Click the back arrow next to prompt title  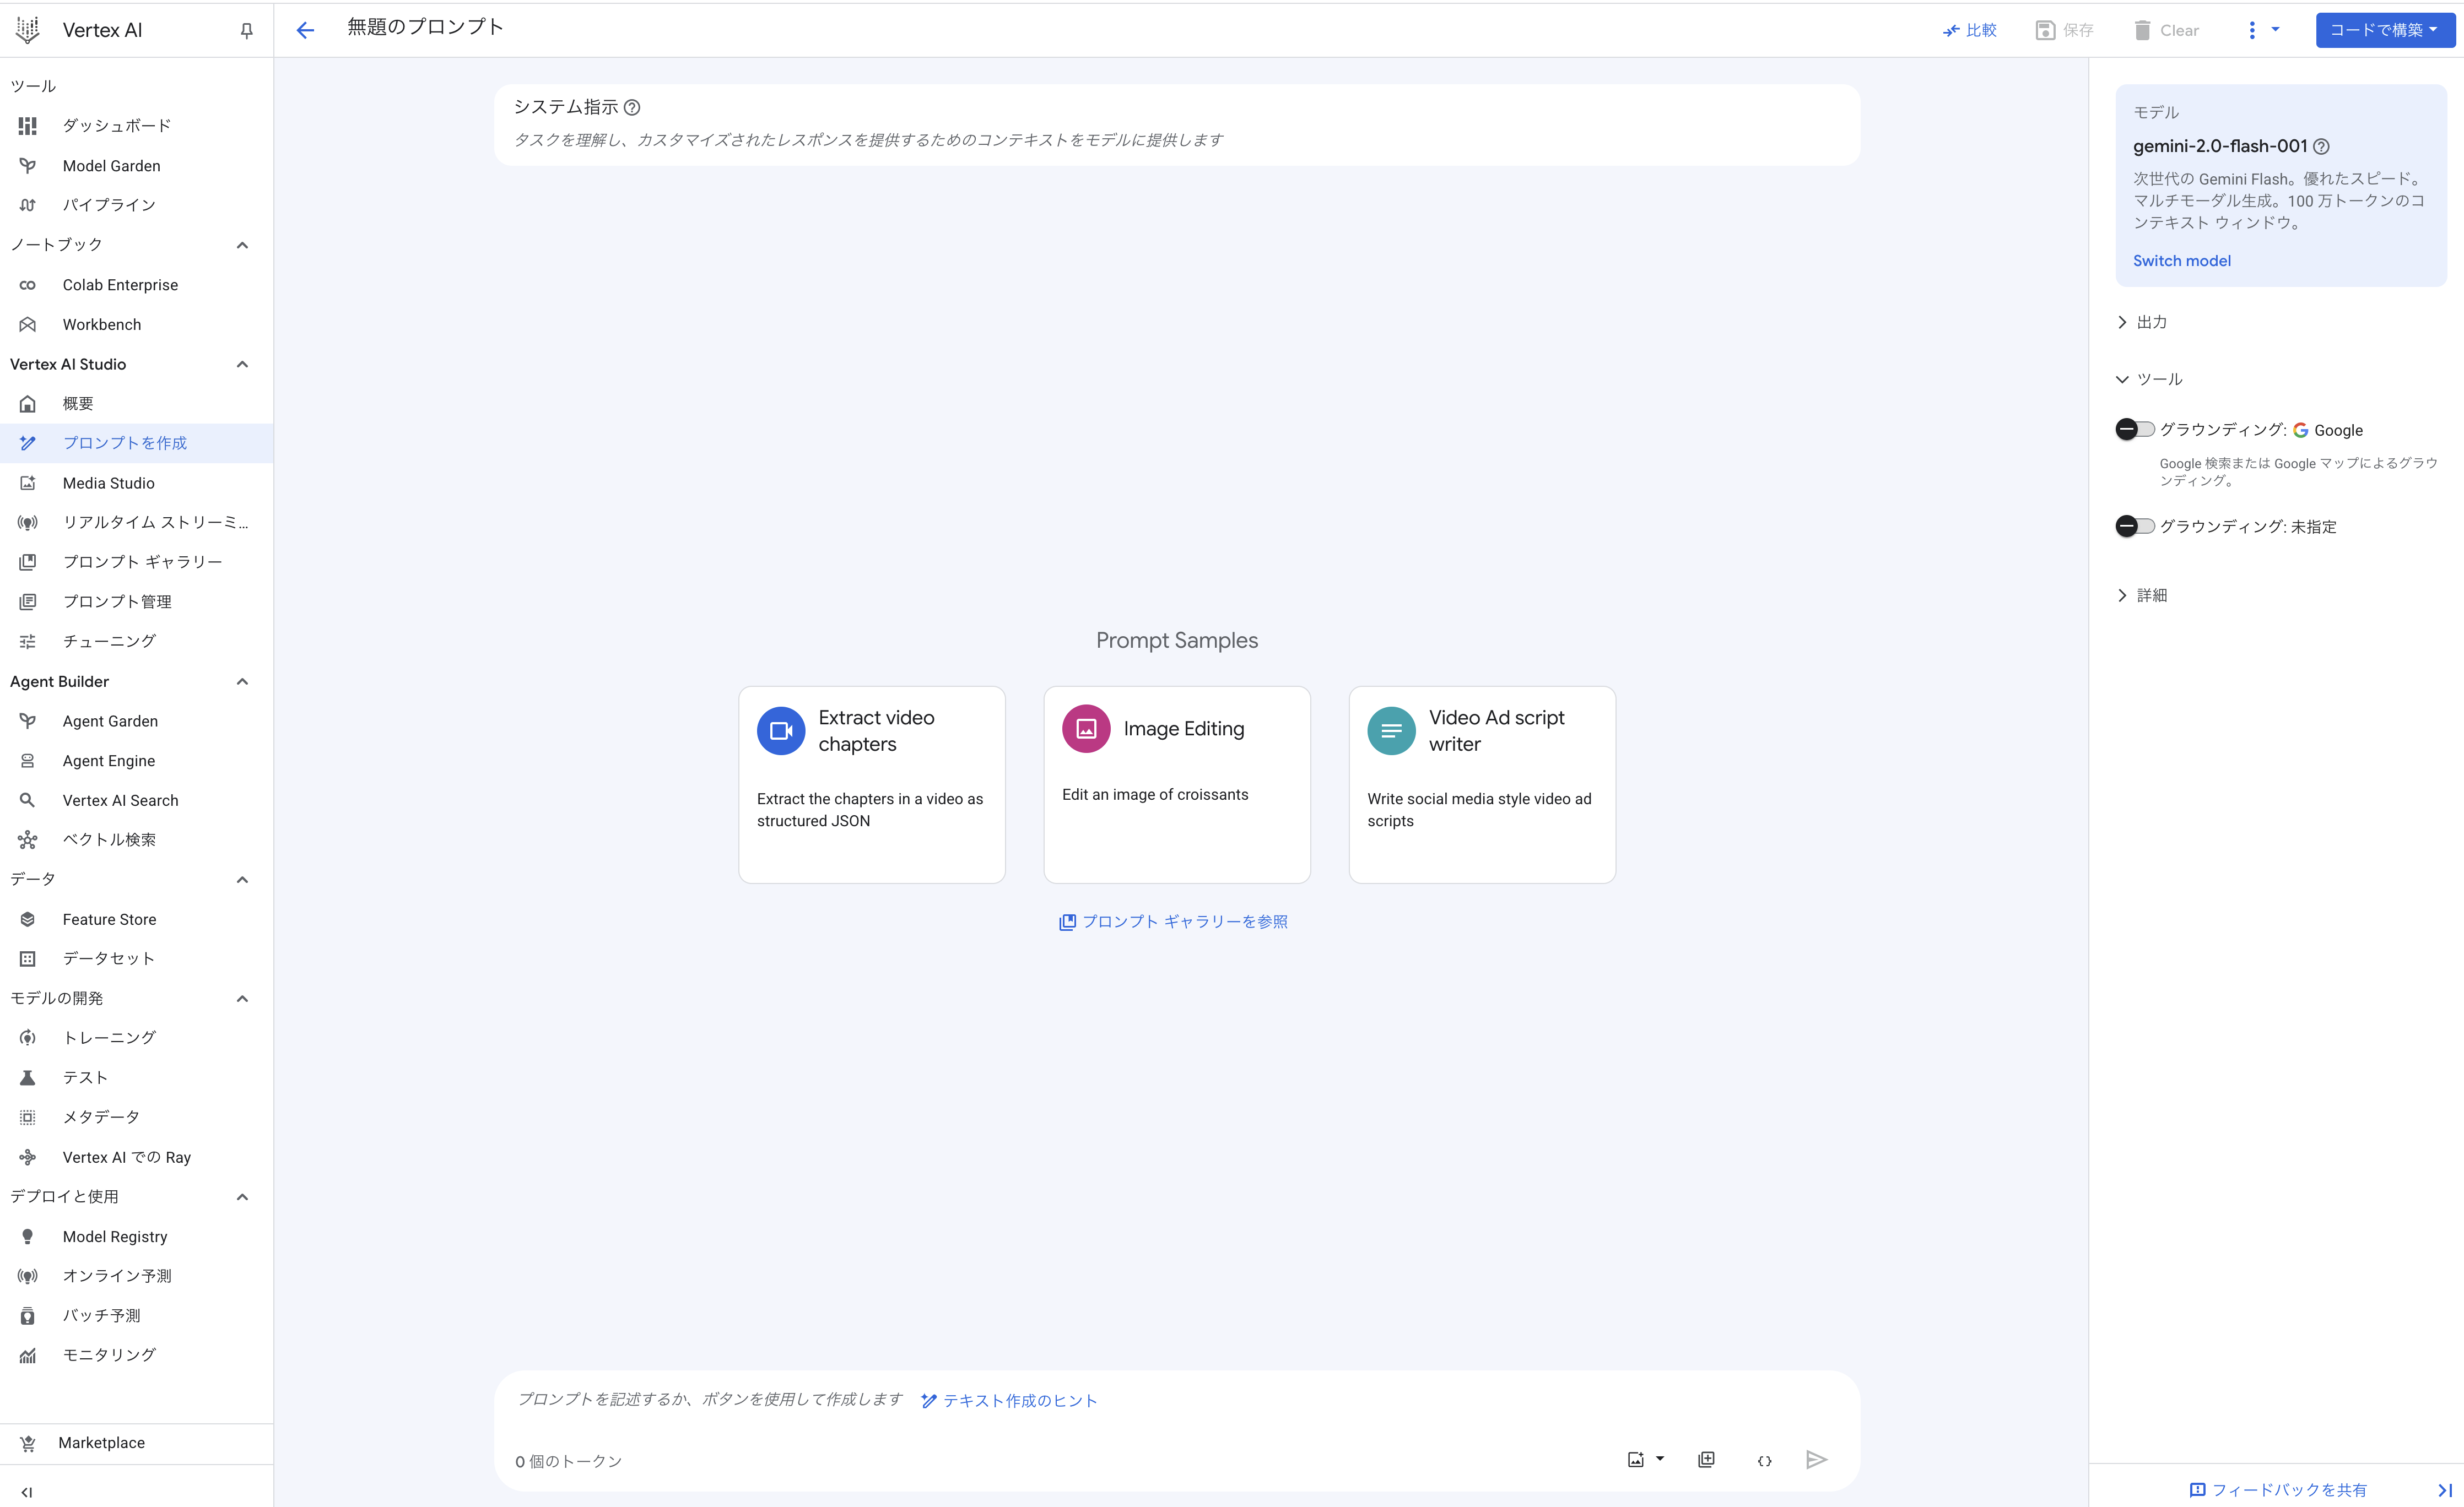coord(305,30)
